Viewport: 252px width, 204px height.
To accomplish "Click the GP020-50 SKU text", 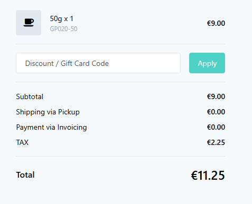I will pos(63,29).
